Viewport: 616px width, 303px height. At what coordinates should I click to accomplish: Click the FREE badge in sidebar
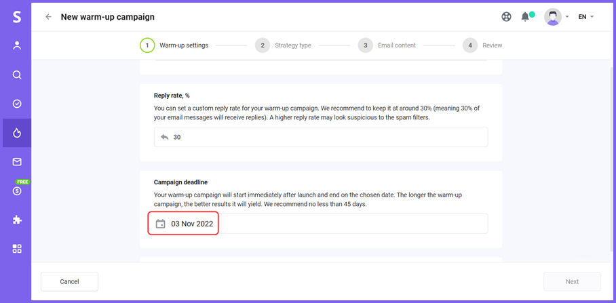tap(23, 182)
